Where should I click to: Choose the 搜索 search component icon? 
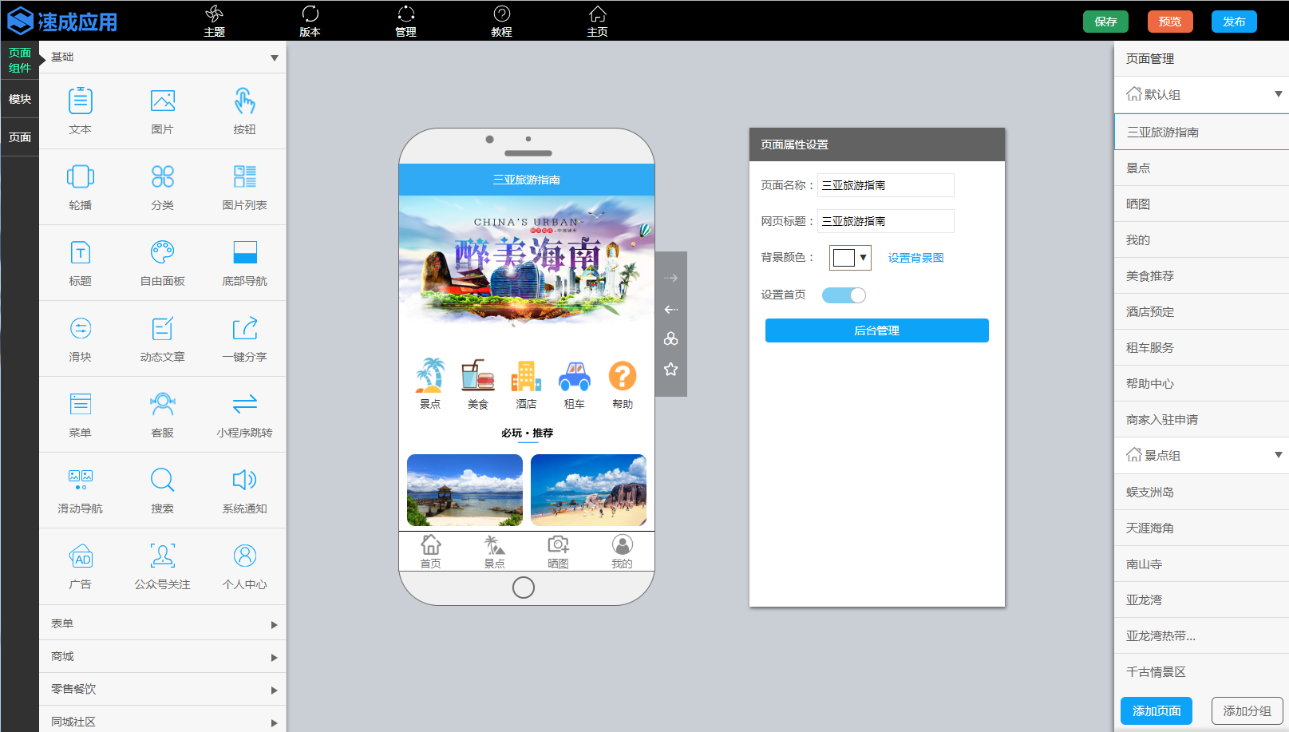pyautogui.click(x=163, y=480)
